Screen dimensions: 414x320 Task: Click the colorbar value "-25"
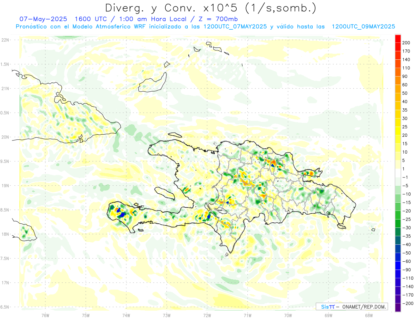[x=406, y=219]
